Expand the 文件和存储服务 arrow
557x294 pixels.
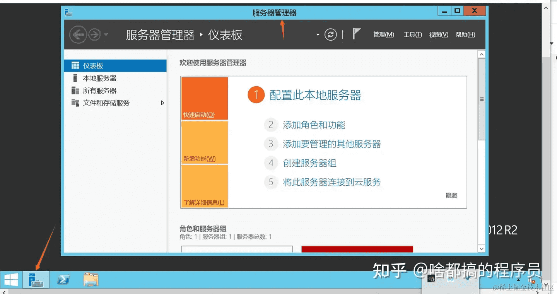[162, 103]
